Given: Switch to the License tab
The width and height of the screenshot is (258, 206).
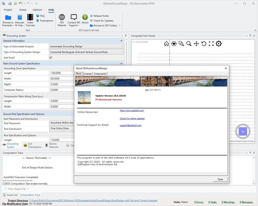Looking at the screenshot, I should click(88, 74).
